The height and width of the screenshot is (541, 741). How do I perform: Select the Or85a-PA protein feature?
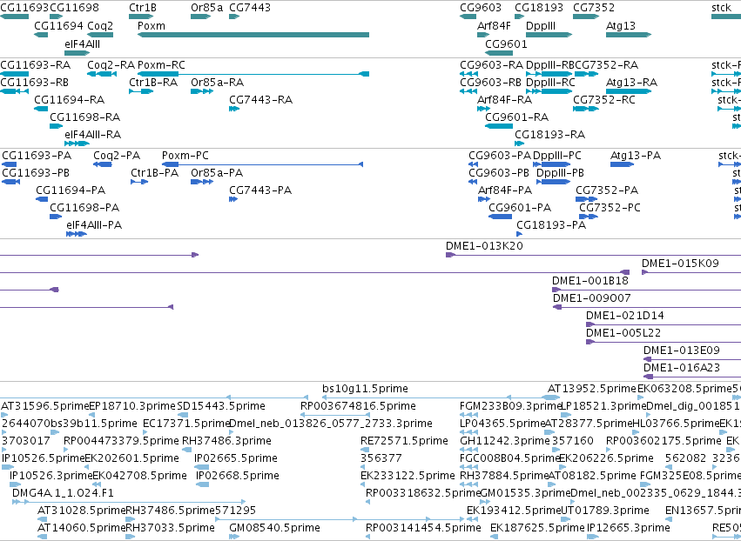[202, 182]
